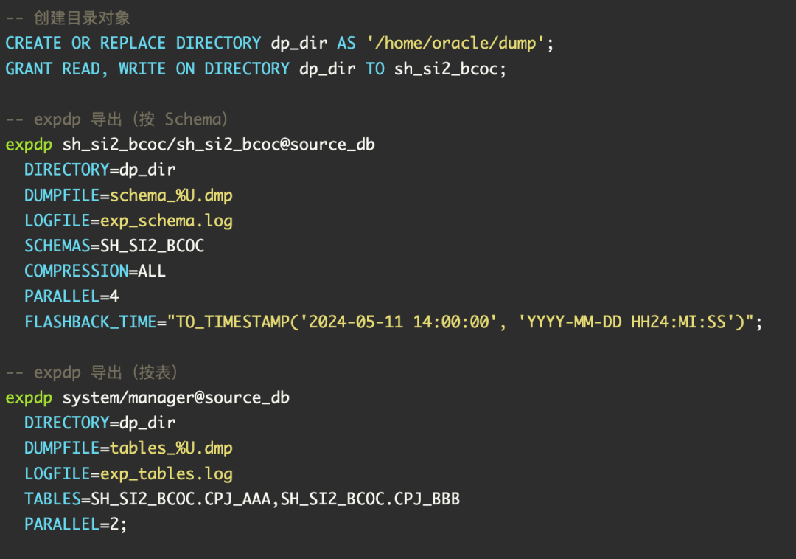Click SCHEMAS=SH_SI2_BCOC parameter
Image resolution: width=796 pixels, height=559 pixels.
tap(114, 246)
